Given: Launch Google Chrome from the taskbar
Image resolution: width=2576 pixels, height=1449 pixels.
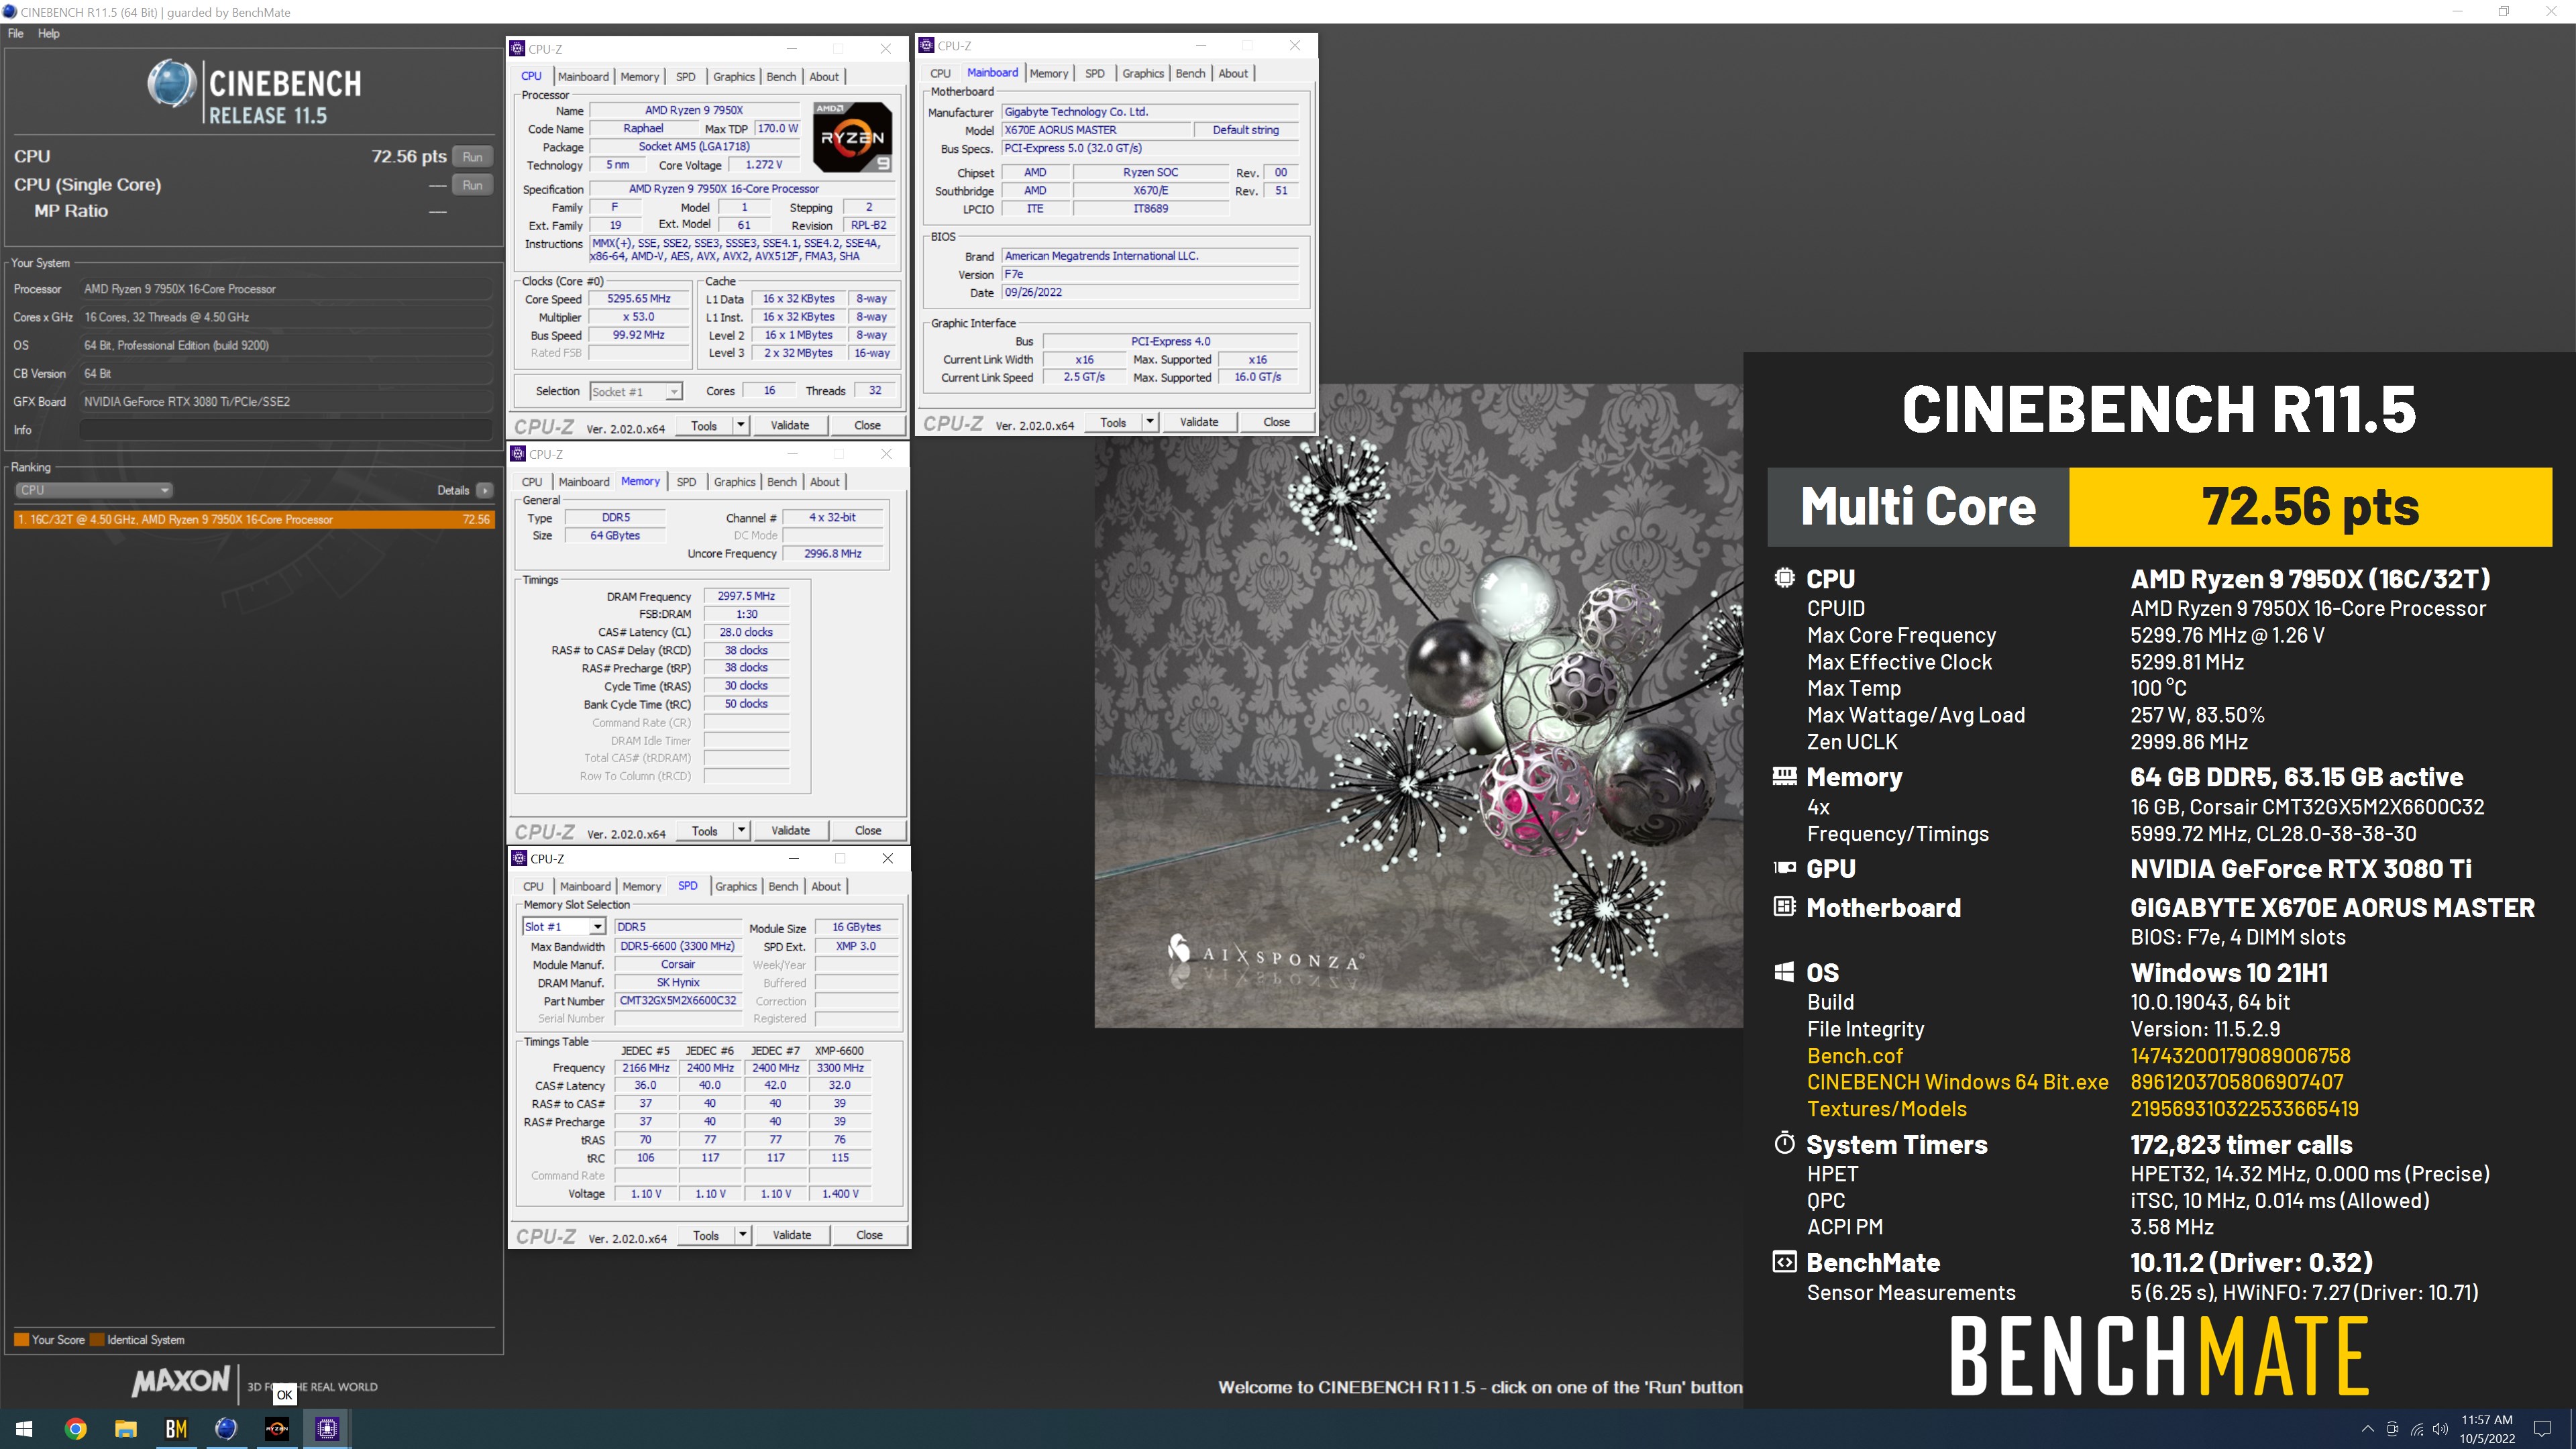Looking at the screenshot, I should point(76,1429).
